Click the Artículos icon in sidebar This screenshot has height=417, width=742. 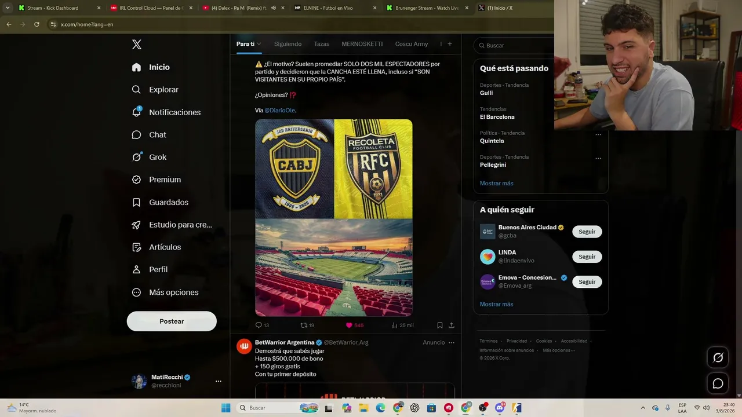point(136,247)
